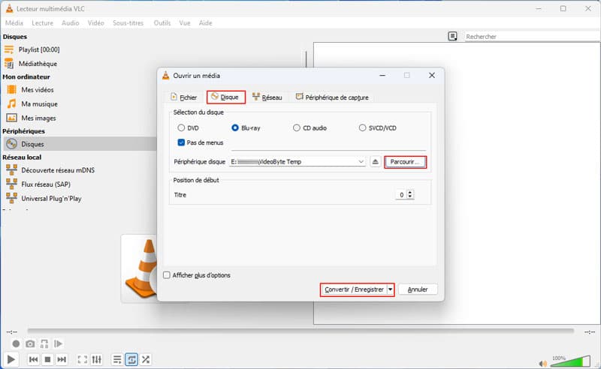Expand Convertir / Enregistrer dropdown arrow
The height and width of the screenshot is (369, 601).
tap(390, 289)
